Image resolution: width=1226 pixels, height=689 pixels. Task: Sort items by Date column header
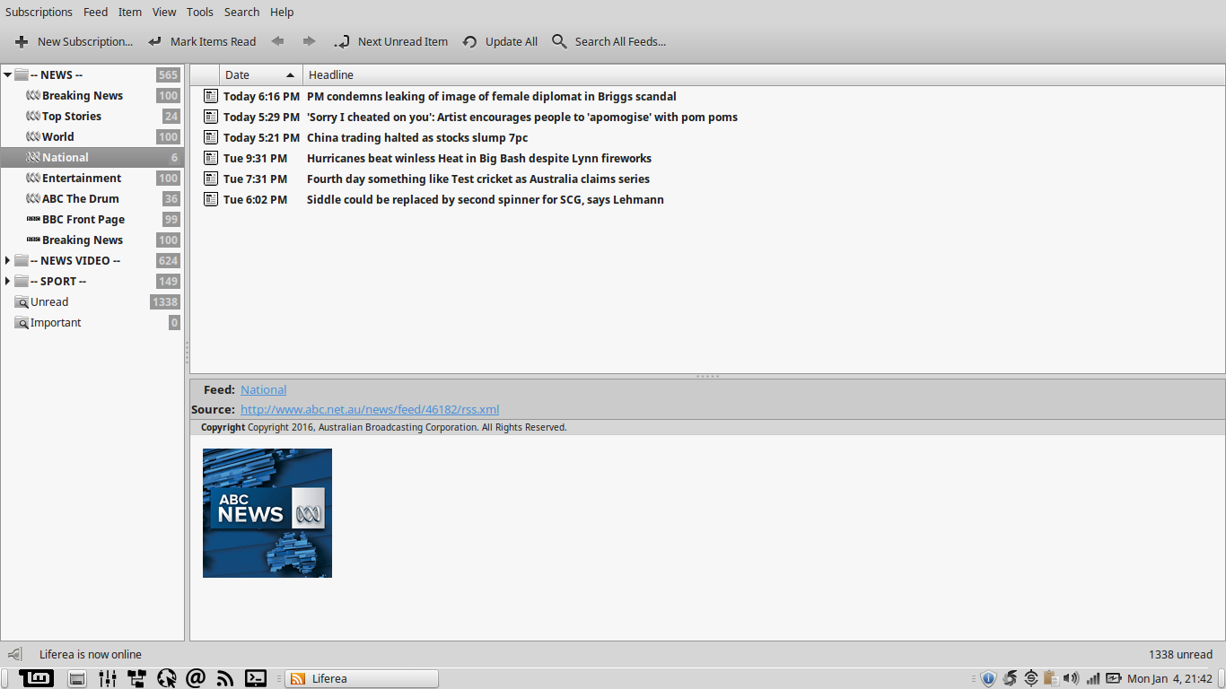coord(261,74)
